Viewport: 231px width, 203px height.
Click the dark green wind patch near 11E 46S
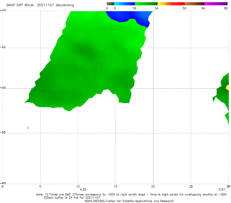click(x=87, y=52)
